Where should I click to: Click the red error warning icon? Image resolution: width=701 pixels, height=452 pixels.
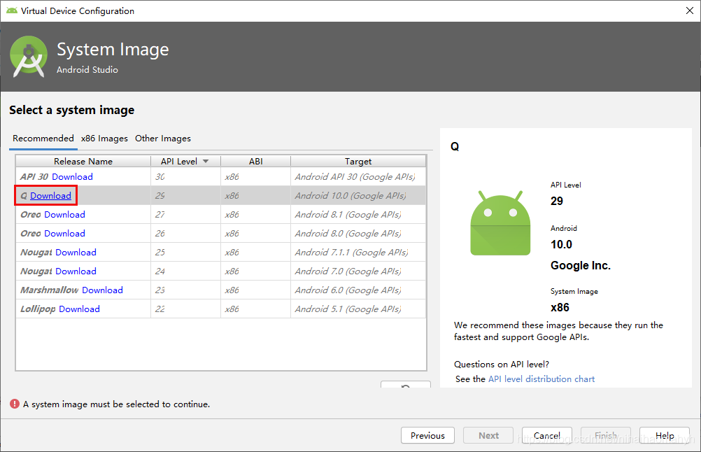15,404
